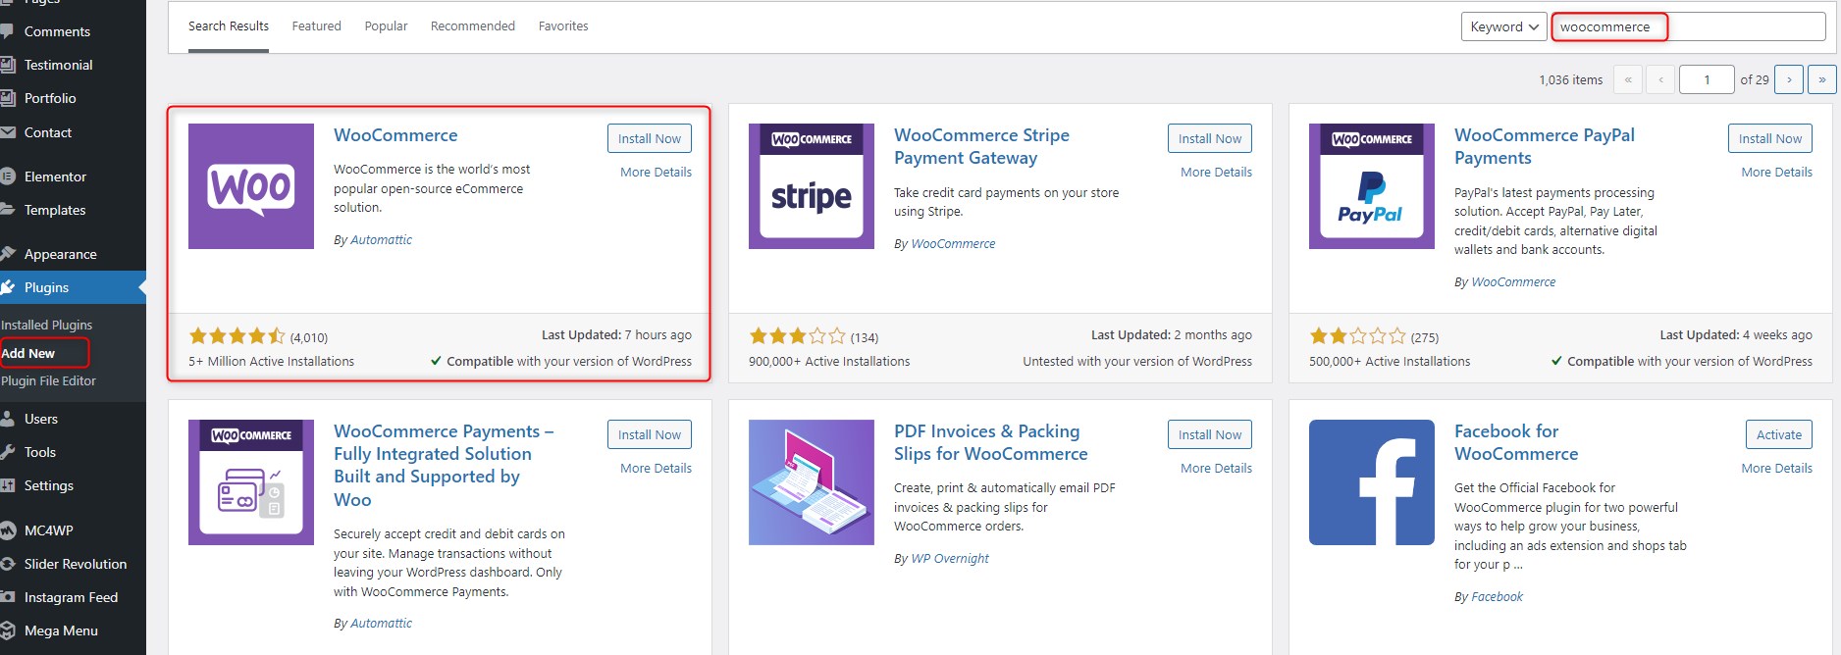1841x655 pixels.
Task: Click the Testimonial sidebar icon
Action: [7, 65]
